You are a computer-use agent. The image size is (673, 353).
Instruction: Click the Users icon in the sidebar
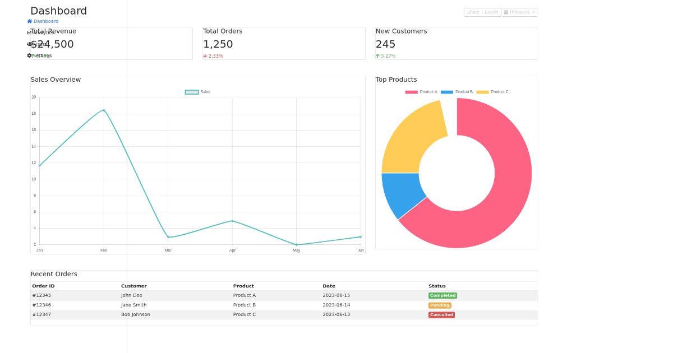(x=29, y=44)
